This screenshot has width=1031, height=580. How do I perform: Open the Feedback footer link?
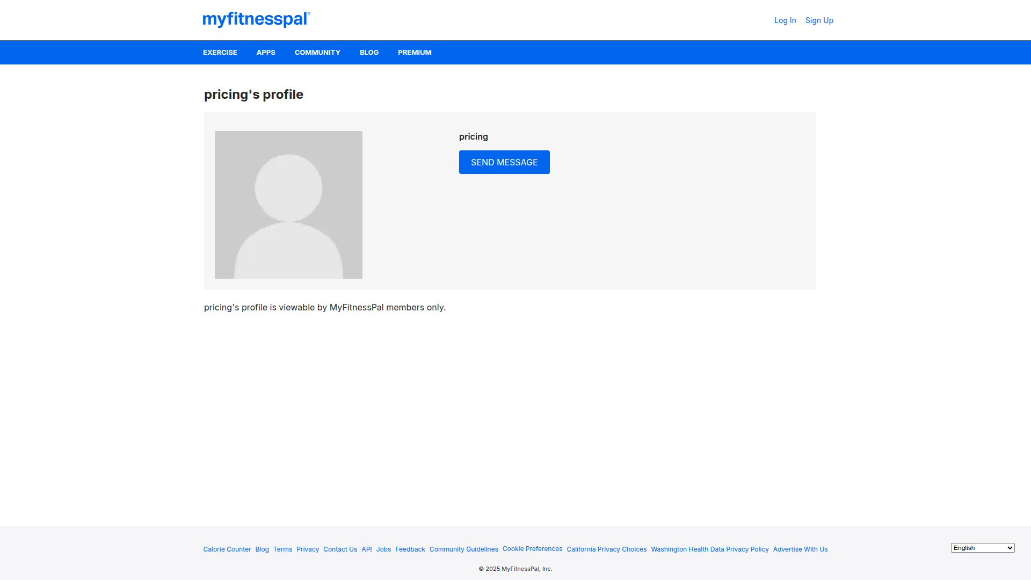pos(410,549)
